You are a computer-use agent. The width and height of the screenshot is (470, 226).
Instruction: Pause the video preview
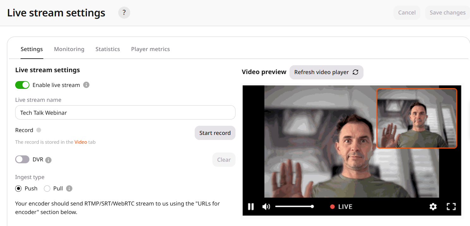tap(251, 207)
